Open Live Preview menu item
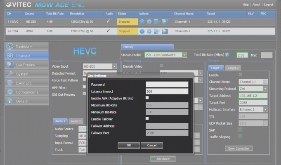The height and width of the screenshot is (165, 281). tap(26, 65)
